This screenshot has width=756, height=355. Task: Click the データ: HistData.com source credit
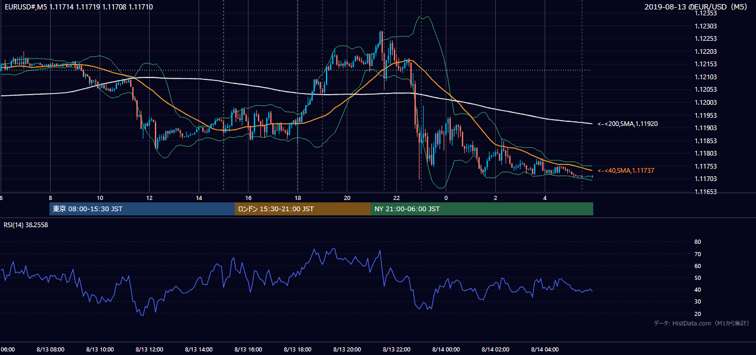pyautogui.click(x=702, y=323)
